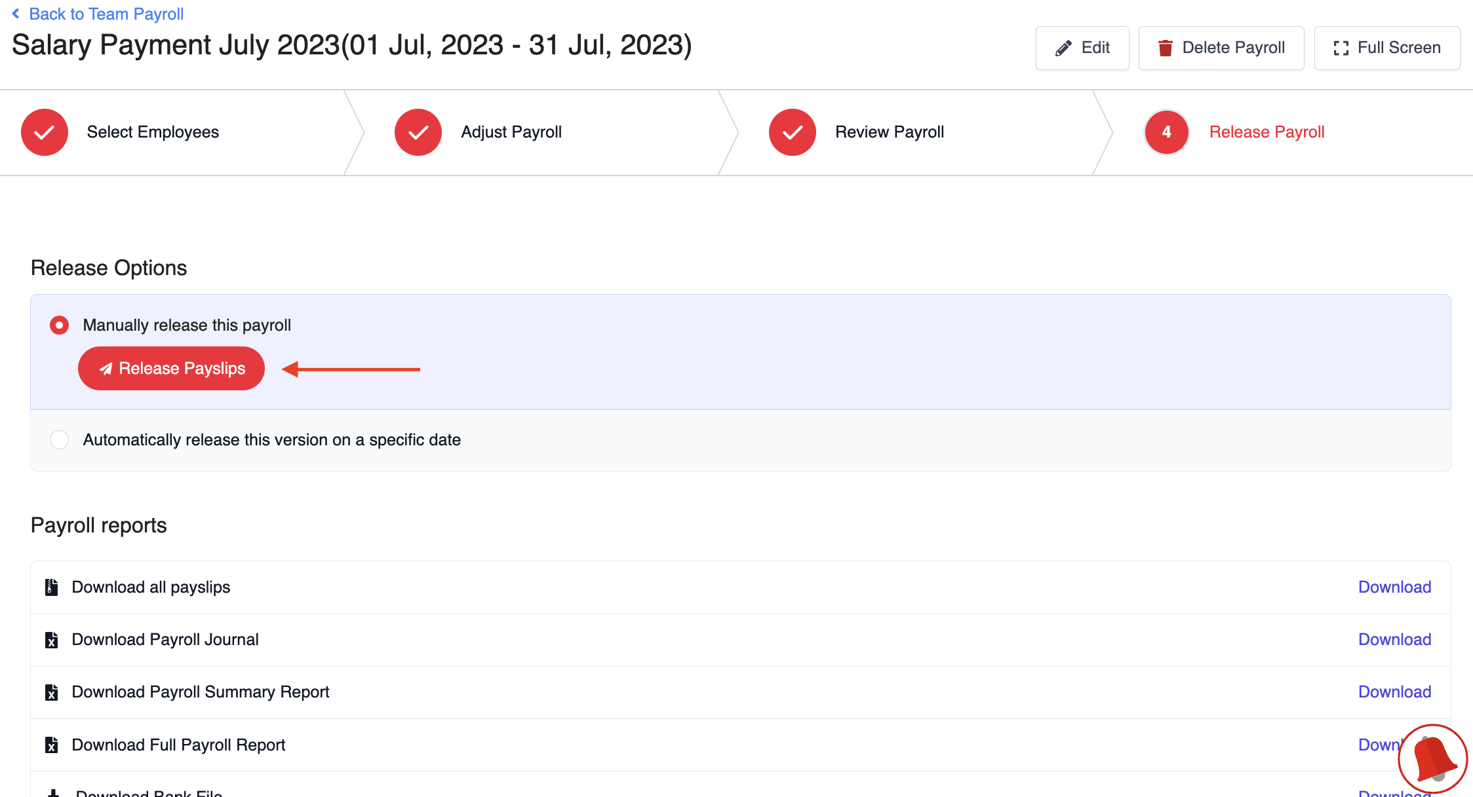Switch to Full Screen view
This screenshot has height=797, width=1473.
click(x=1386, y=48)
